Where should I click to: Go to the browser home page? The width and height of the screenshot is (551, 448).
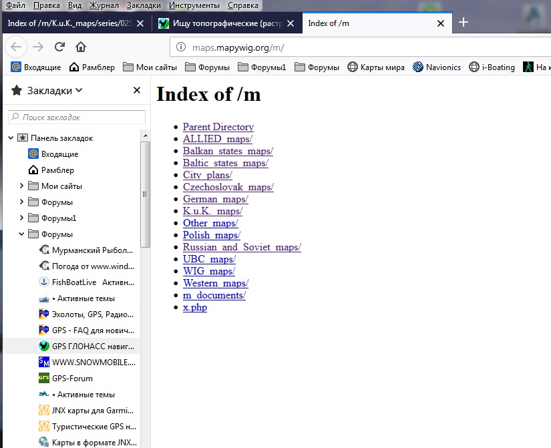coord(81,47)
